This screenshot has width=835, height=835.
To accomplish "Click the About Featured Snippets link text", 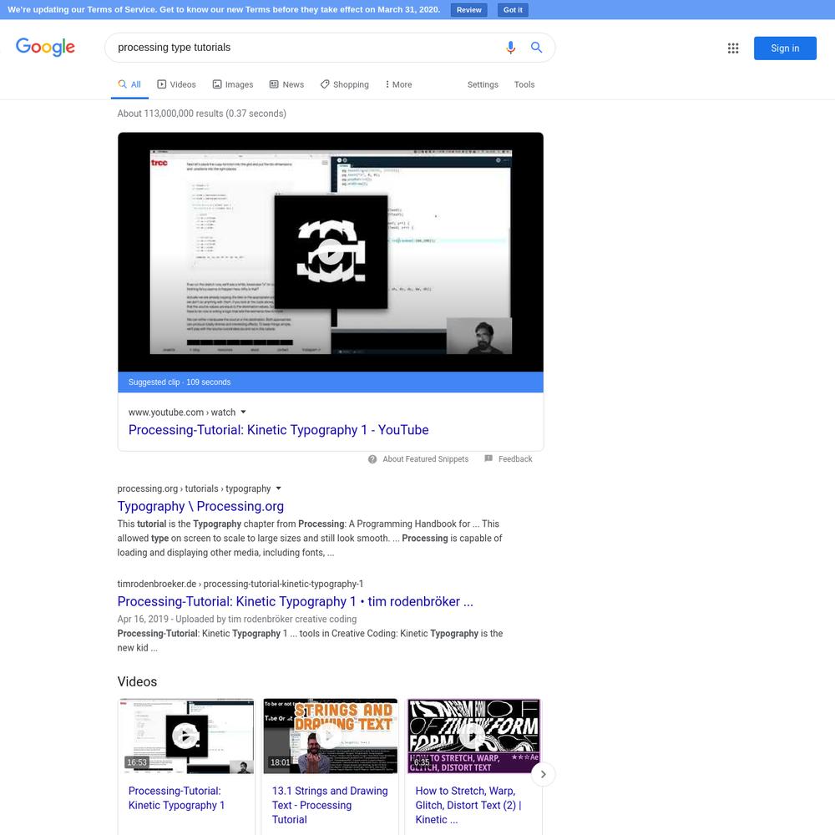I will pyautogui.click(x=426, y=459).
